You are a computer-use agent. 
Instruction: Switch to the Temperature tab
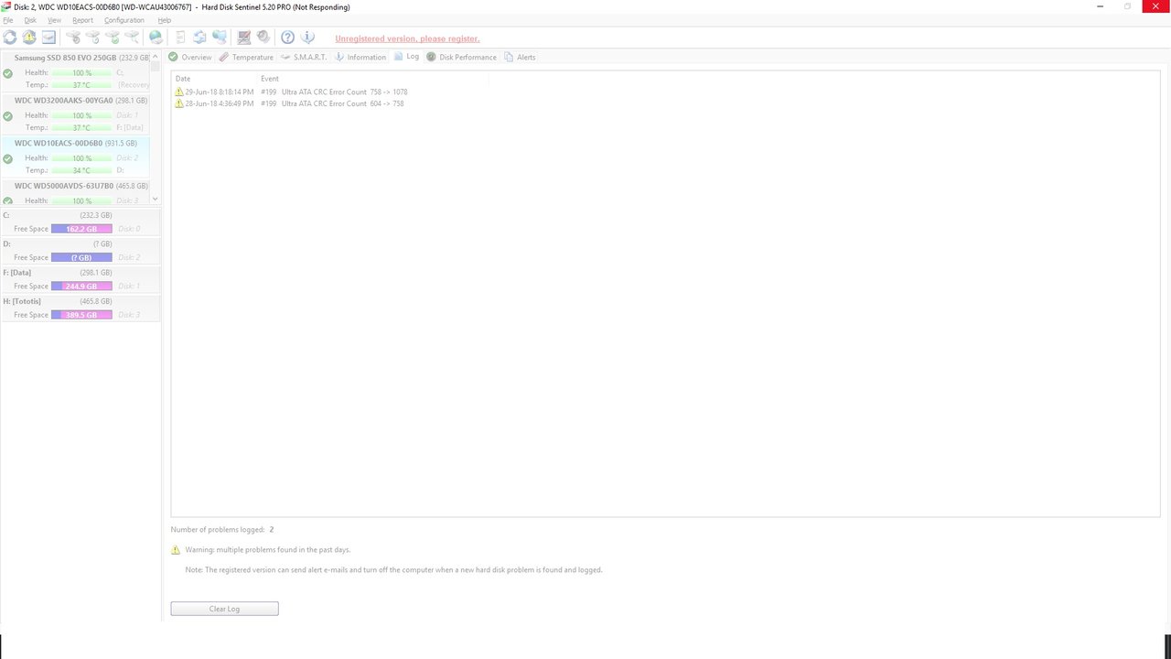[246, 57]
